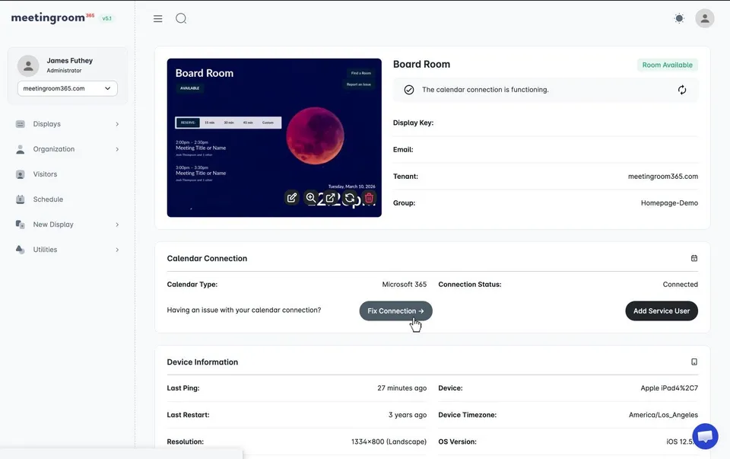Open the display in a new window icon
Image resolution: width=730 pixels, height=459 pixels.
[330, 198]
